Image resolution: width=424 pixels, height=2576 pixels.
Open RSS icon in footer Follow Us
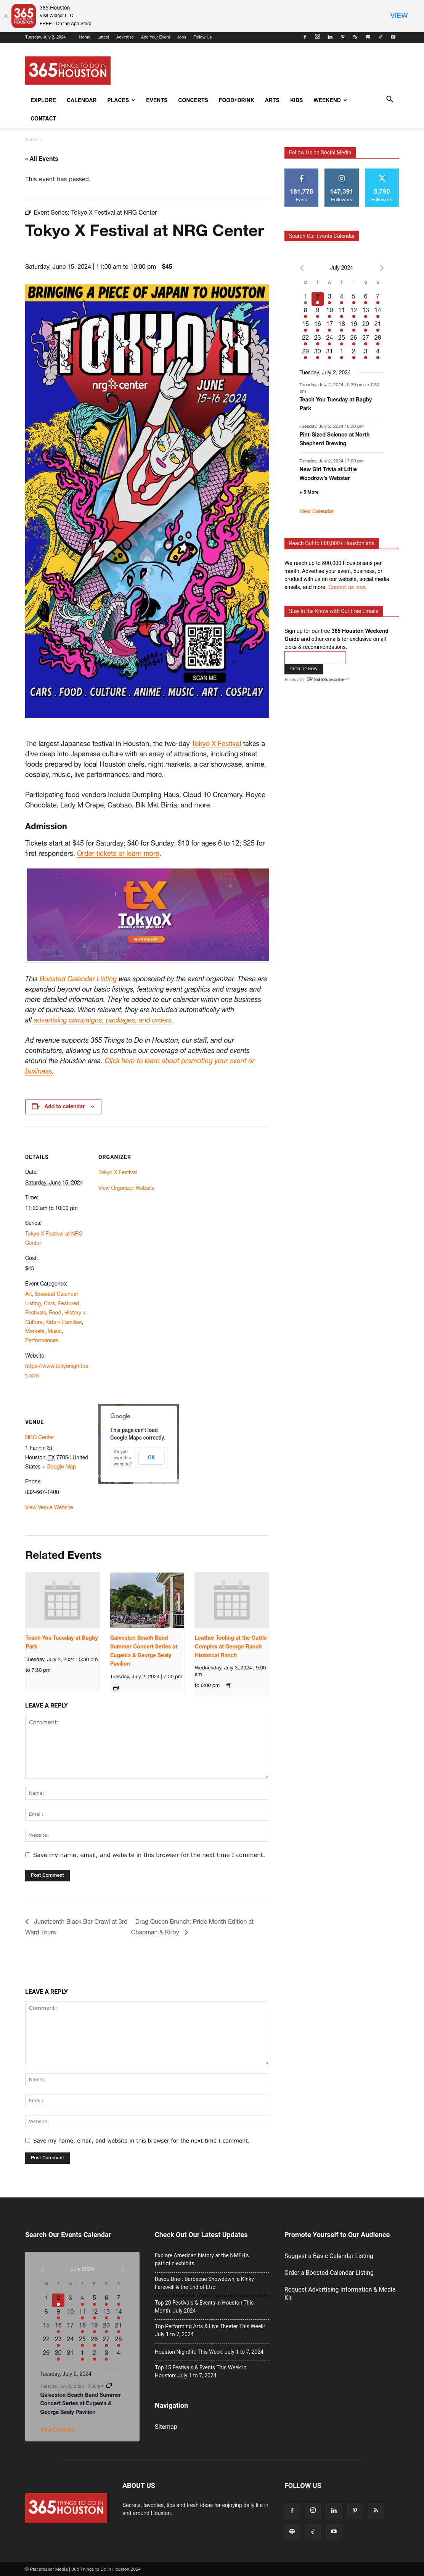[x=376, y=2510]
